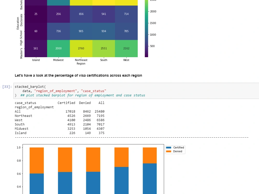Image resolution: width=259 pixels, height=194 pixels.
Task: Click the South axis label under heatmap
Action: coord(104,60)
